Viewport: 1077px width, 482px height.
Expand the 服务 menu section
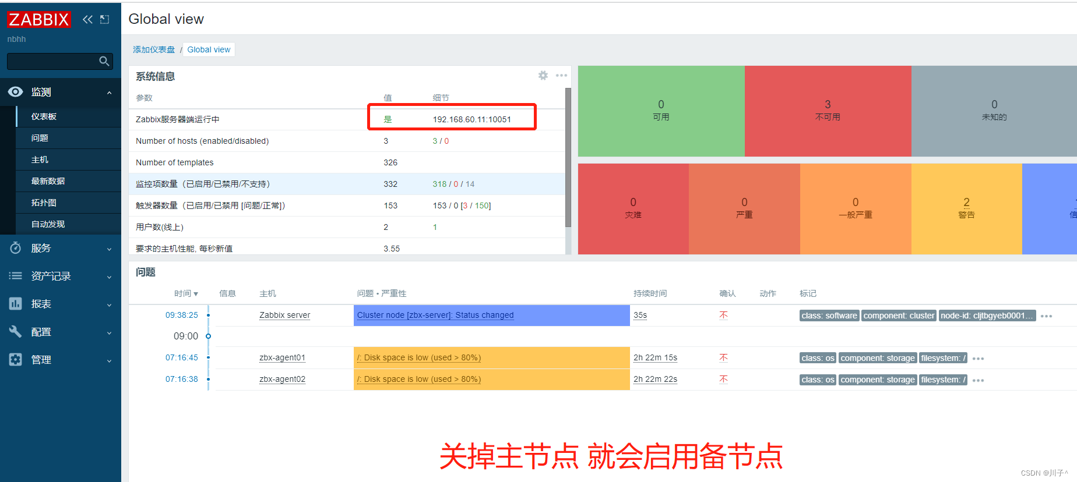(61, 248)
